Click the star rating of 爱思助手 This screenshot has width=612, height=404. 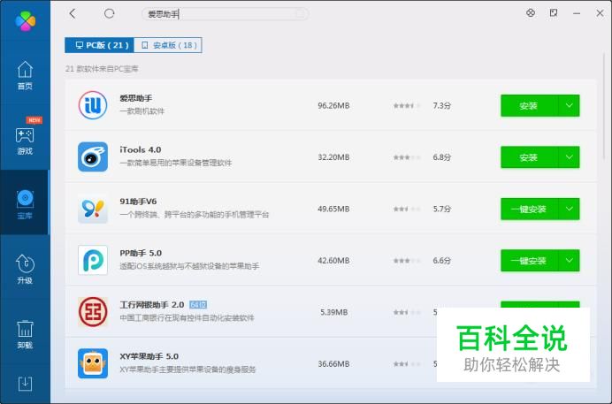(407, 106)
